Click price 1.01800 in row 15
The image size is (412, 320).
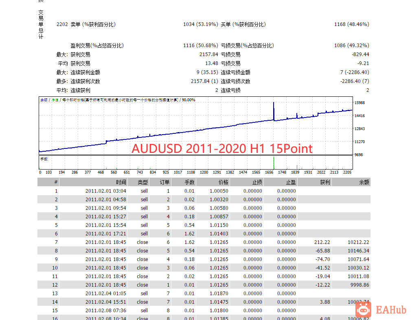[x=219, y=310]
